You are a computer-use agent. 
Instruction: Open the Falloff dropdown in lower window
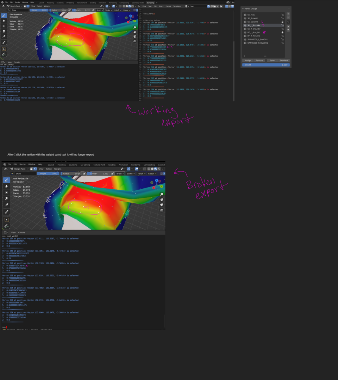pyautogui.click(x=141, y=173)
